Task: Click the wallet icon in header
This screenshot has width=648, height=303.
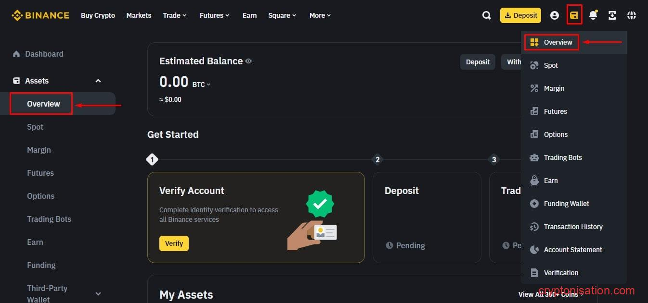Action: (x=574, y=15)
